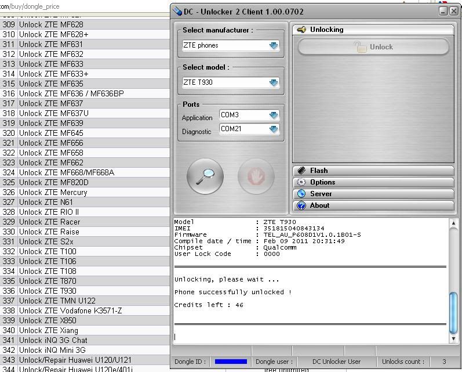The image size is (462, 372).
Task: Click 'Unlock ZTE MF668/MF668A' row
Action: click(85, 172)
